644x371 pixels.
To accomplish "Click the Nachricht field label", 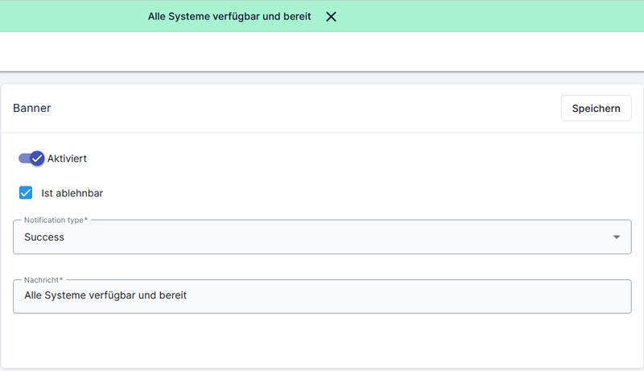I will pyautogui.click(x=43, y=279).
